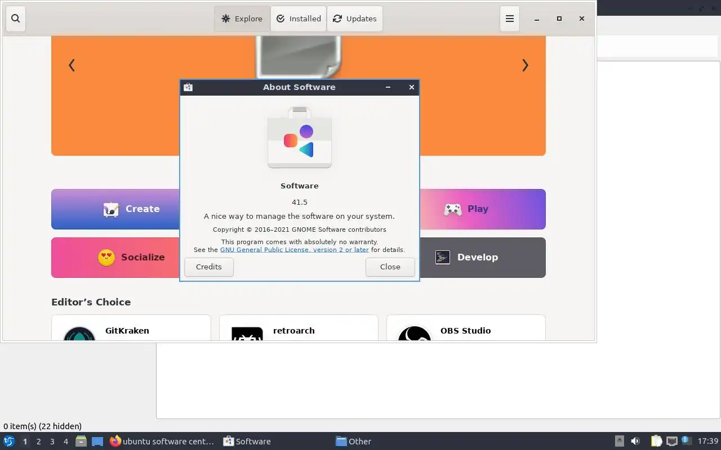Click status bar text '0 item(s) (22 hidden)'
The height and width of the screenshot is (450, 721).
[42, 426]
